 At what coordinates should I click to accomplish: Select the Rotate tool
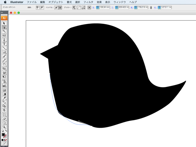(4, 65)
